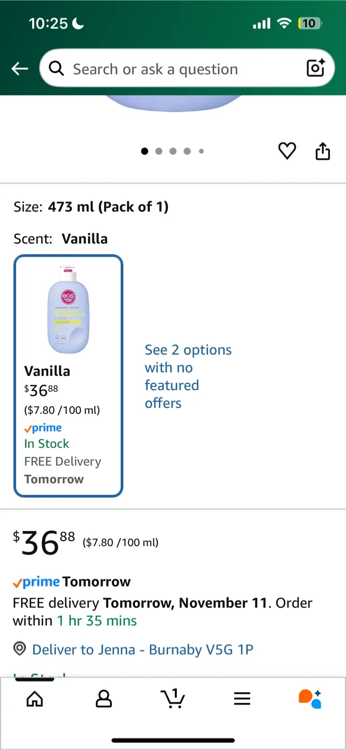Tap the magnifying glass search icon
Screen dimensions: 346x750
pos(56,68)
